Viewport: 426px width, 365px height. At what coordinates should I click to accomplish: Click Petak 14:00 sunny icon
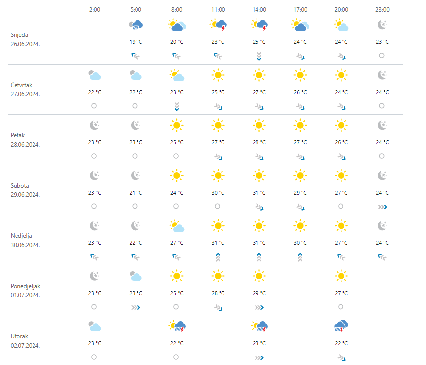[x=259, y=125]
